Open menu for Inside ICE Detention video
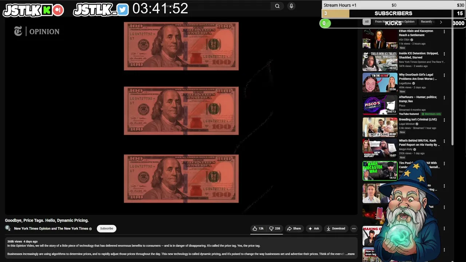Screen dimensions: 466x262 444,54
